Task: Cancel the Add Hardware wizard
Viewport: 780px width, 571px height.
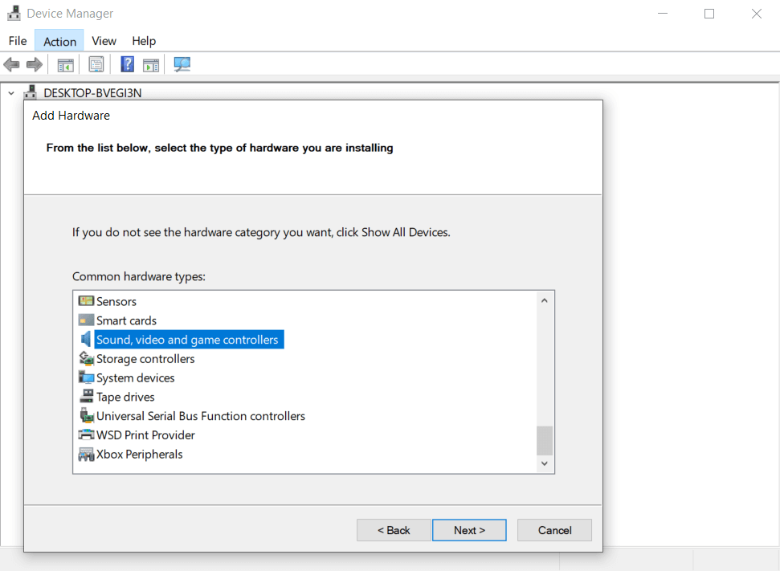Action: coord(554,530)
